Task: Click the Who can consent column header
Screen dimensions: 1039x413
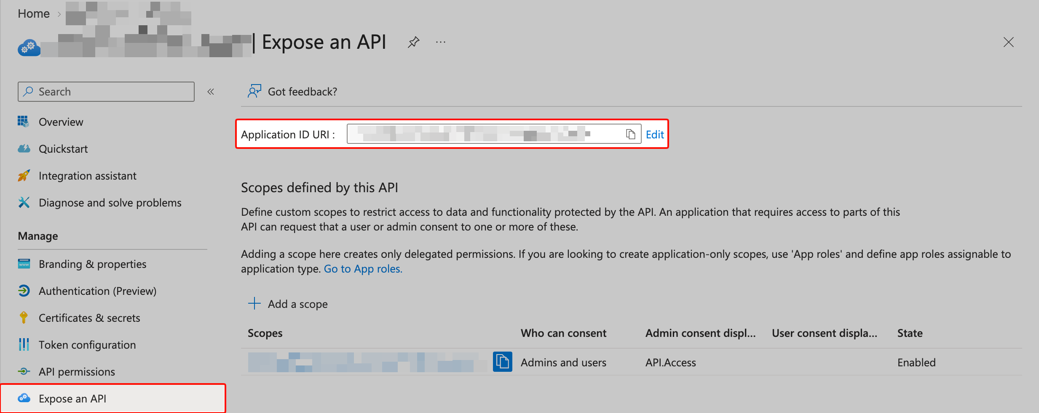Action: (563, 333)
